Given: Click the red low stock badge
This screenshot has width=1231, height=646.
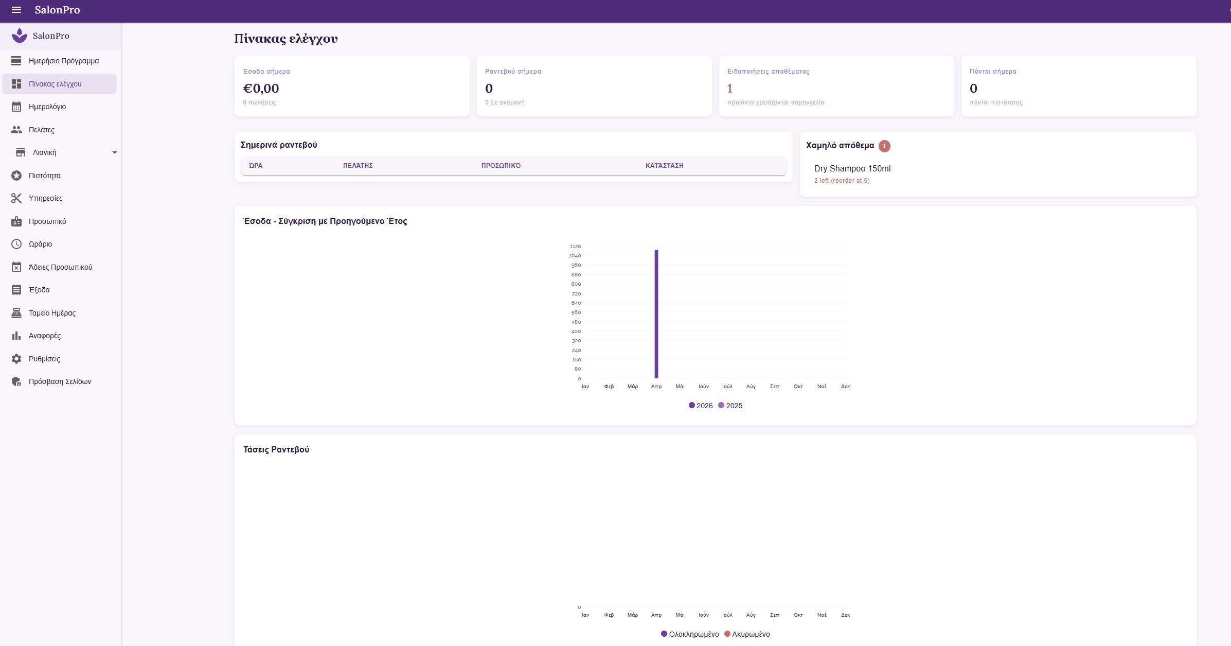Looking at the screenshot, I should point(884,146).
